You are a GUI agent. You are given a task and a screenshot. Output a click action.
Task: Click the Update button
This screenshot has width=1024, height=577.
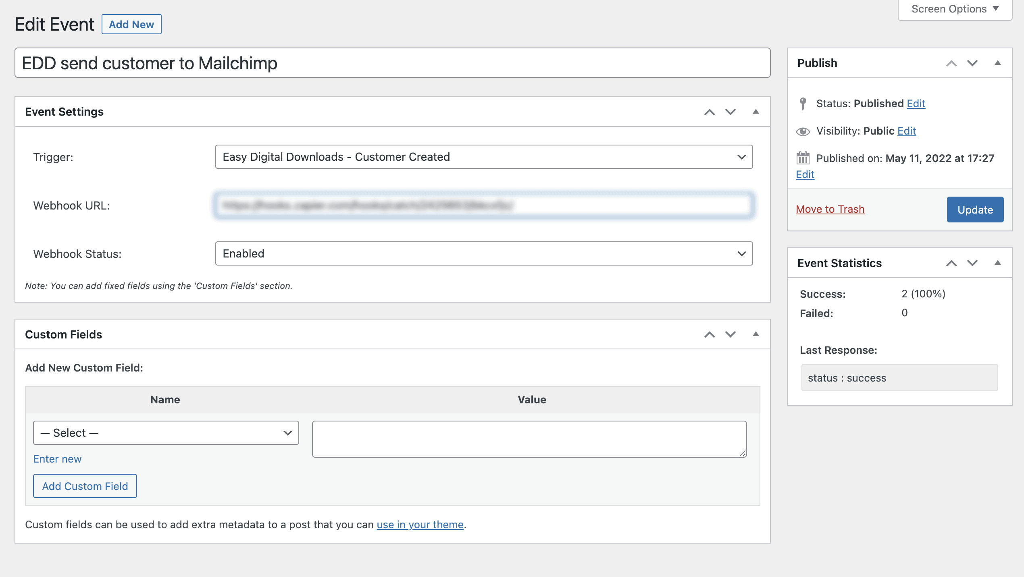975,210
